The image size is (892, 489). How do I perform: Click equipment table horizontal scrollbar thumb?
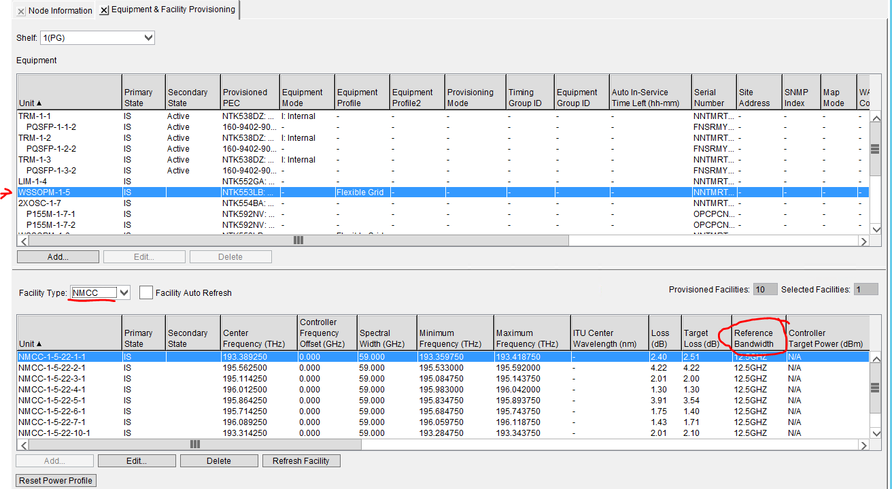point(297,241)
